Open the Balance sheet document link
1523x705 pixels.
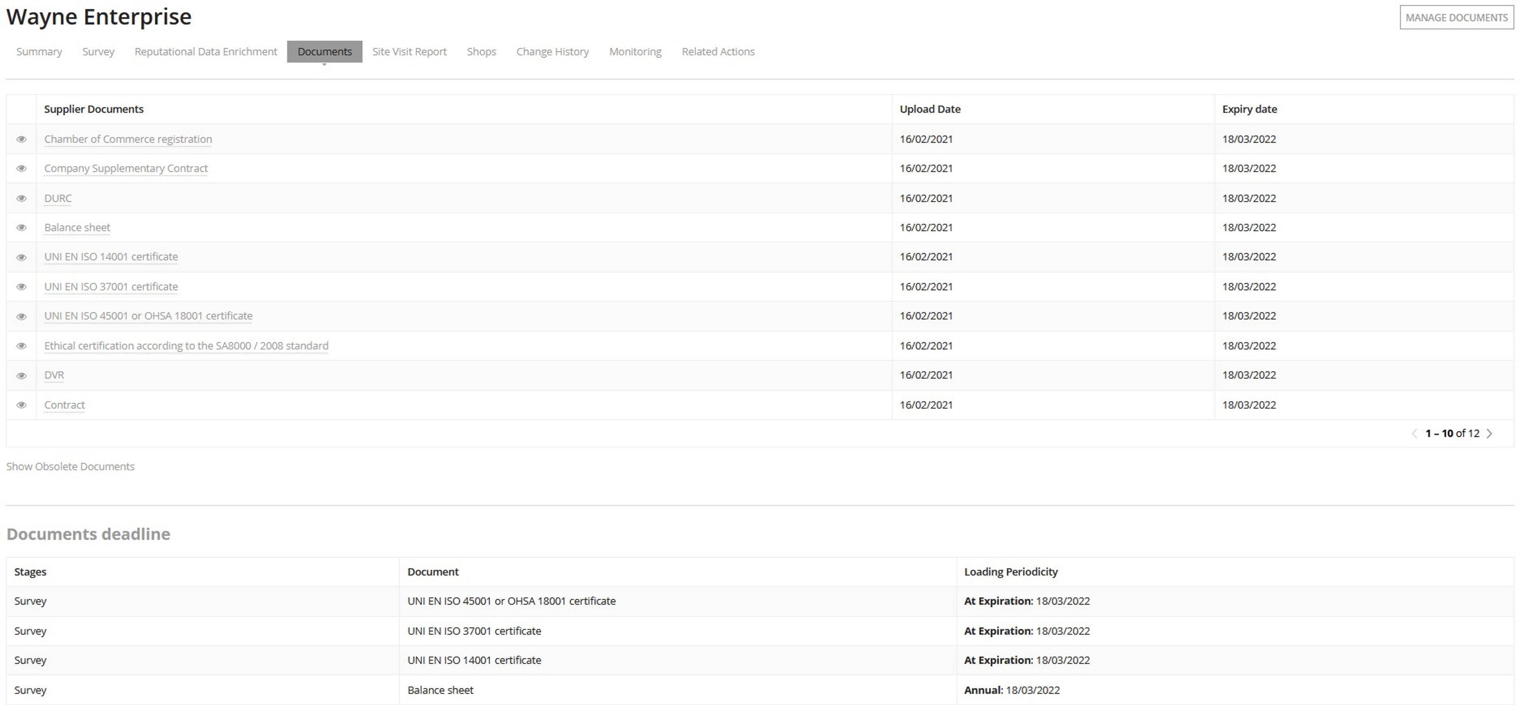tap(77, 228)
